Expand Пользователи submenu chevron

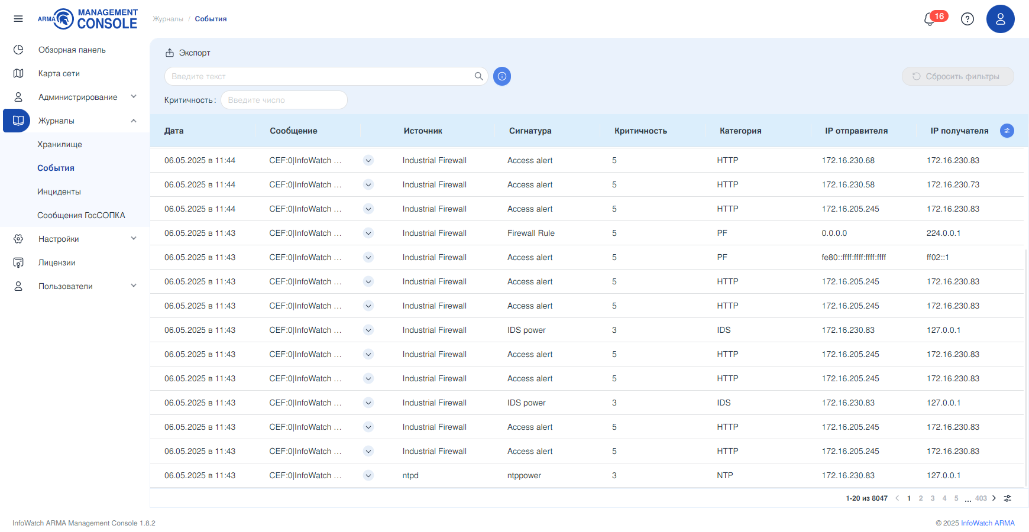click(x=134, y=286)
